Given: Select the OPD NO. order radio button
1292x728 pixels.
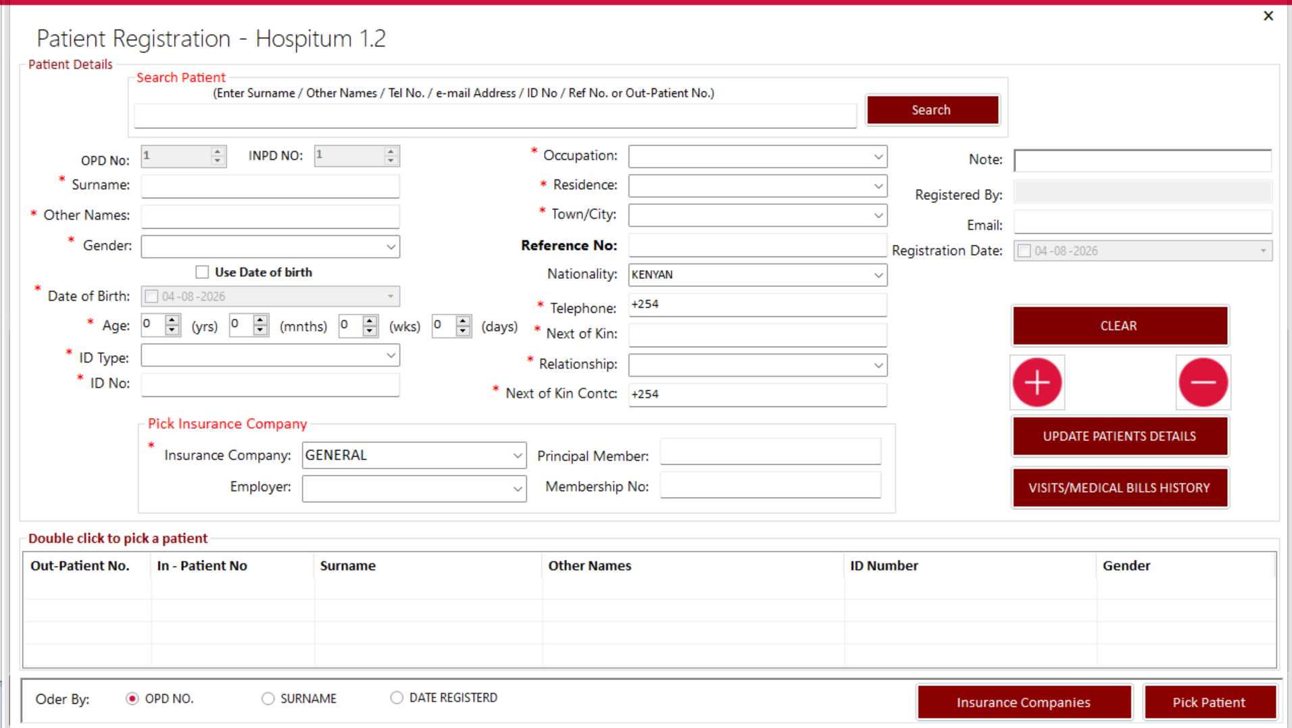Looking at the screenshot, I should tap(132, 699).
